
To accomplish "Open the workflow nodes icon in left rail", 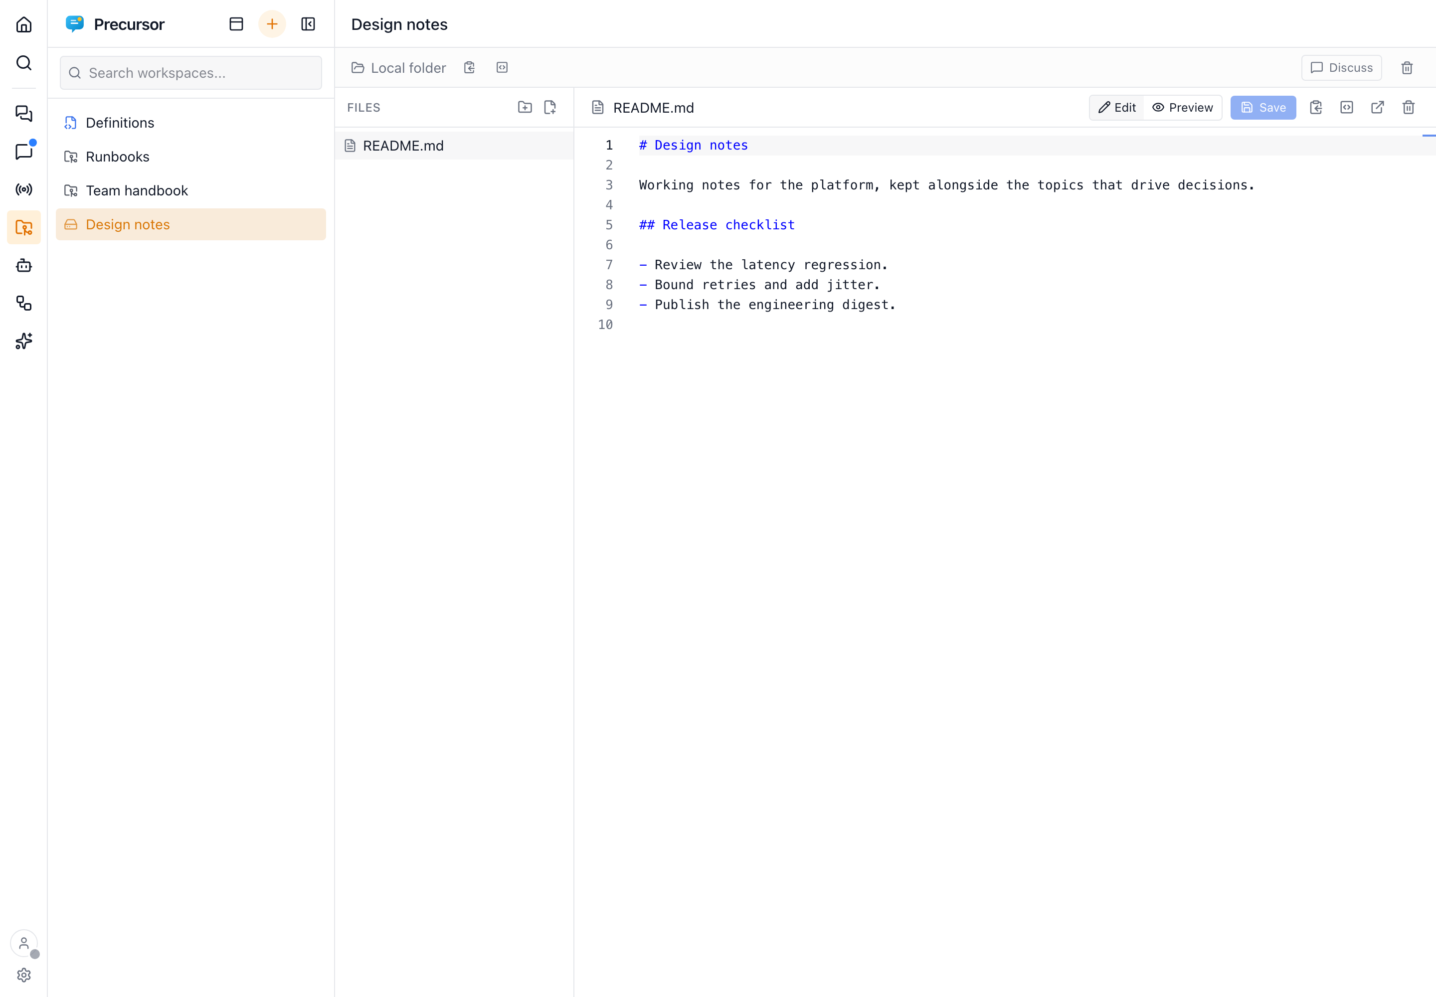I will click(x=24, y=304).
